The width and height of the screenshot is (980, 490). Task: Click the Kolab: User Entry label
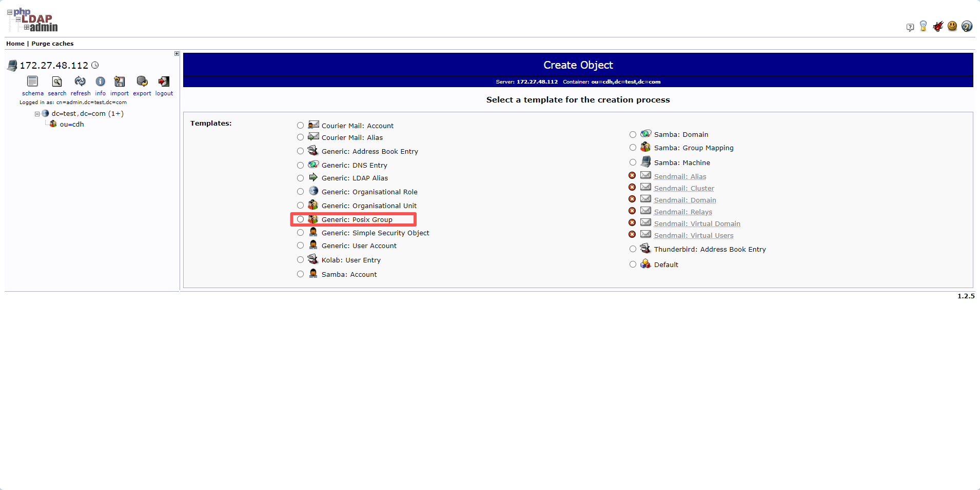pos(351,260)
